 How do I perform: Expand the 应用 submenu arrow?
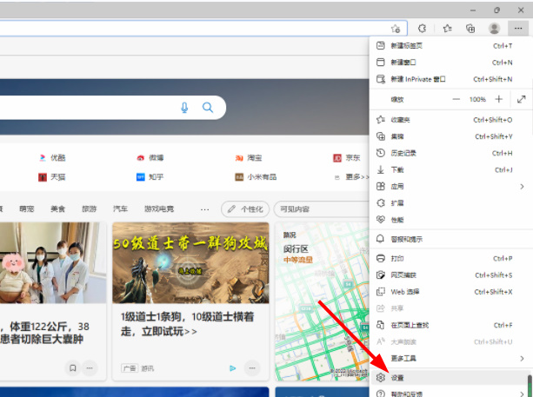tap(522, 186)
